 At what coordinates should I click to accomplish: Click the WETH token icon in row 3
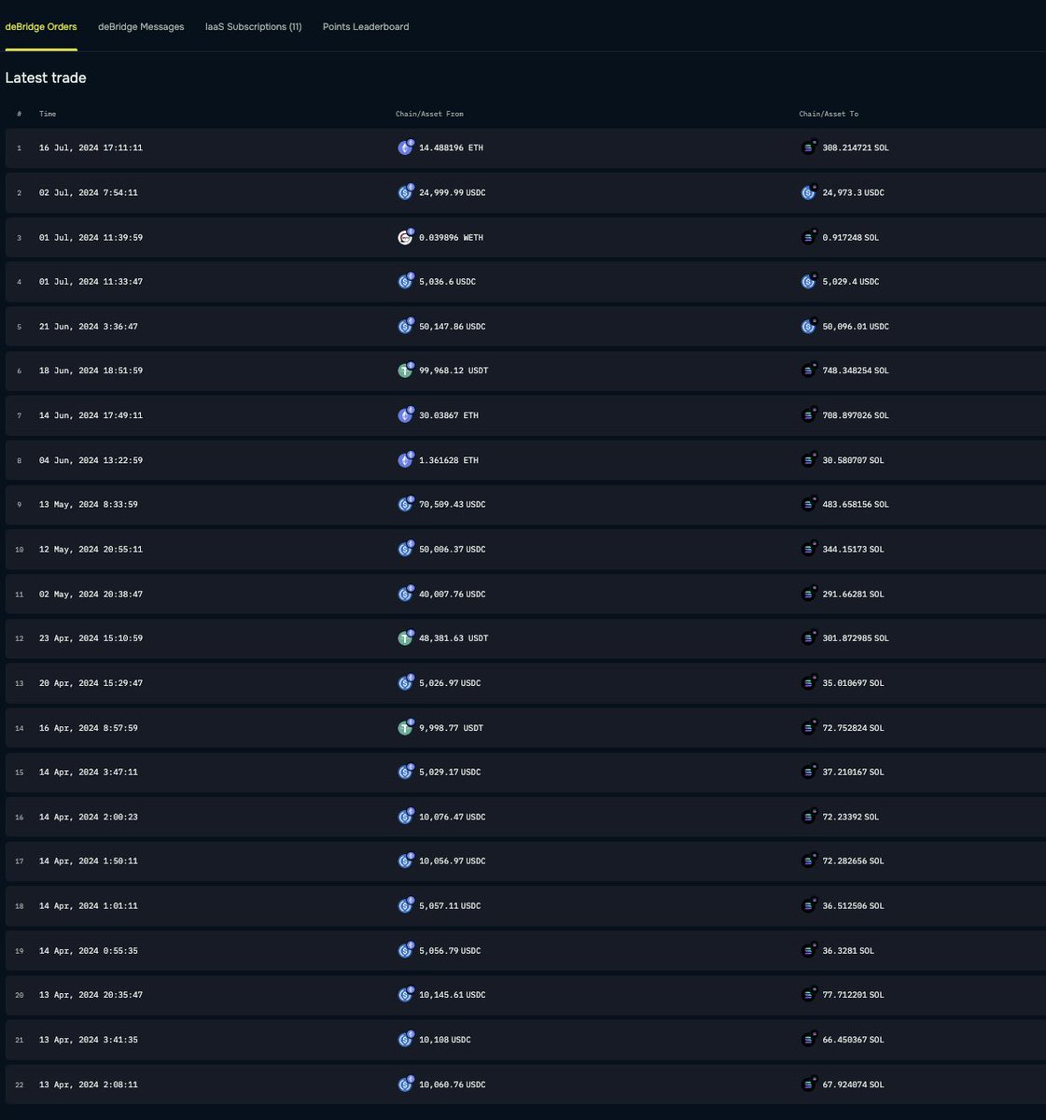point(404,237)
